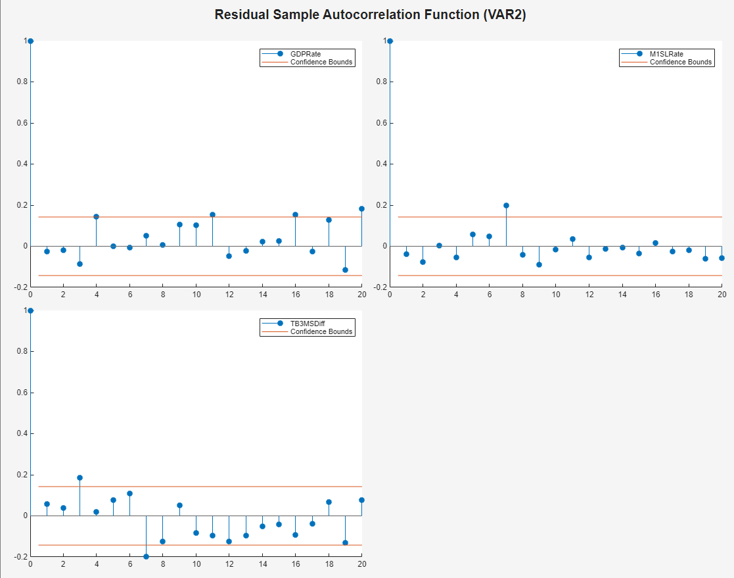This screenshot has height=578, width=734.
Task: Click the Confidence Bounds line icon in M1SLRate legend
Action: tap(634, 62)
